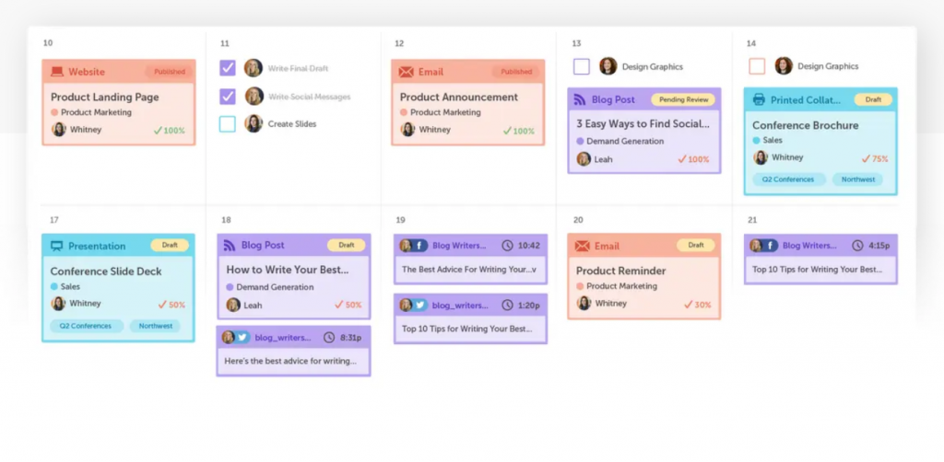Click Draft badge on How to Write card

(347, 245)
